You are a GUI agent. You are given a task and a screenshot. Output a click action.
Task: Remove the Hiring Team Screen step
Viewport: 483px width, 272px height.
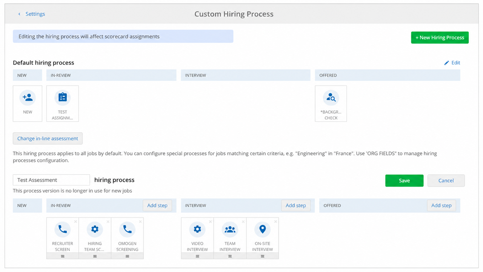pos(108,222)
